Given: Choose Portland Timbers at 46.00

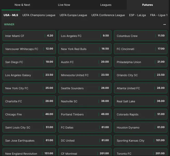Looking at the screenshot, I should pos(85,114).
